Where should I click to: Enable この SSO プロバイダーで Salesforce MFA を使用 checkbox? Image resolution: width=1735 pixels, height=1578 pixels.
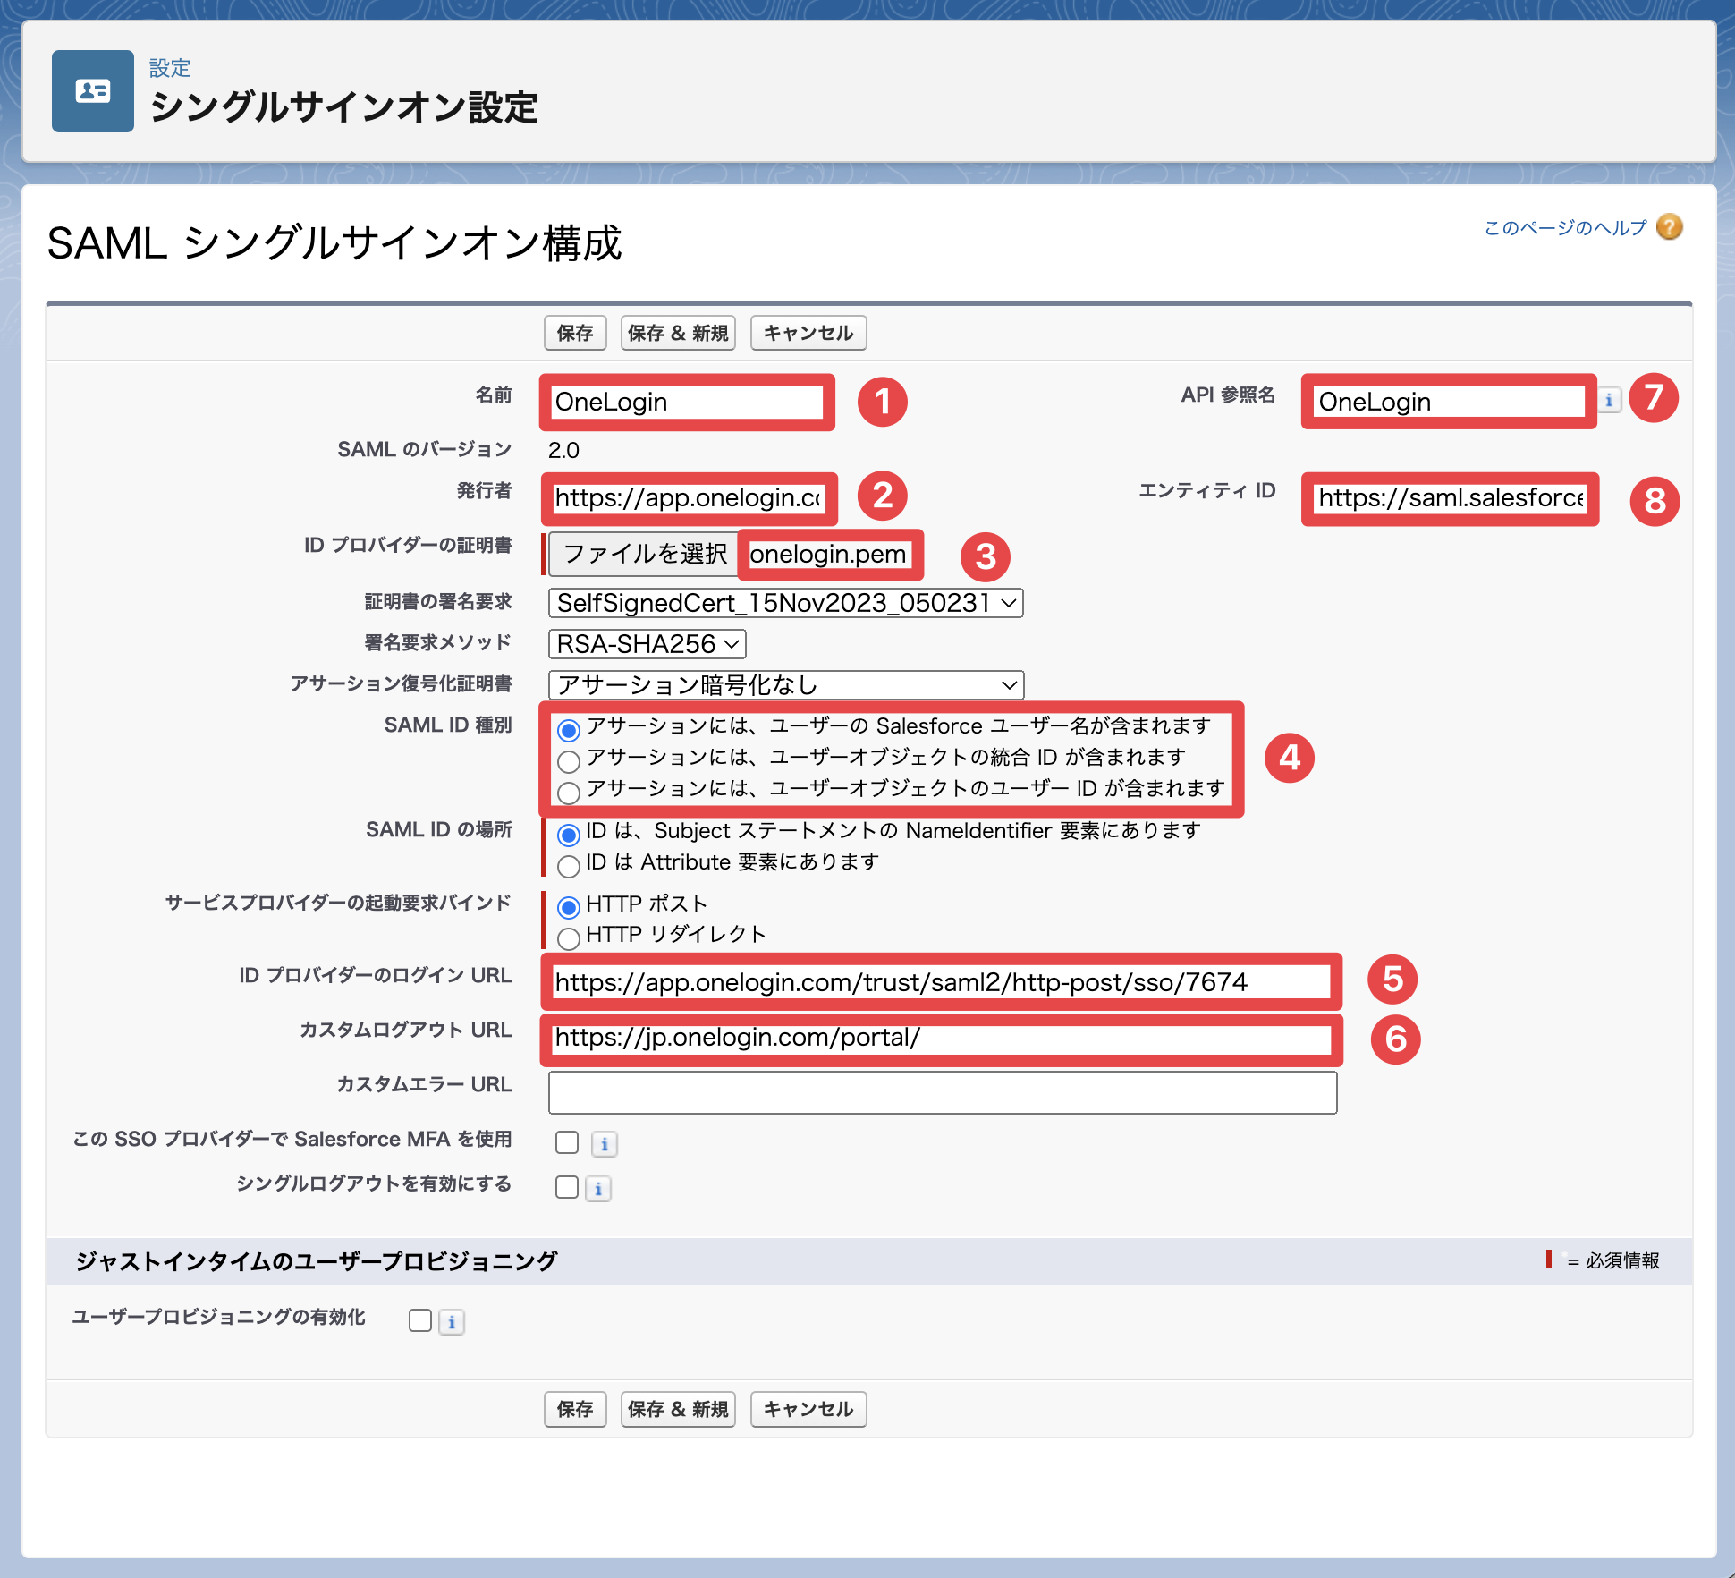pos(567,1142)
